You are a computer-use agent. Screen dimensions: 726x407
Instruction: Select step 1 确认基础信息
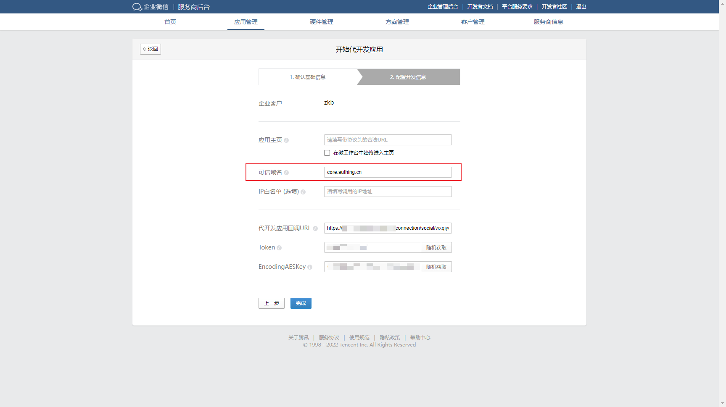tap(308, 77)
